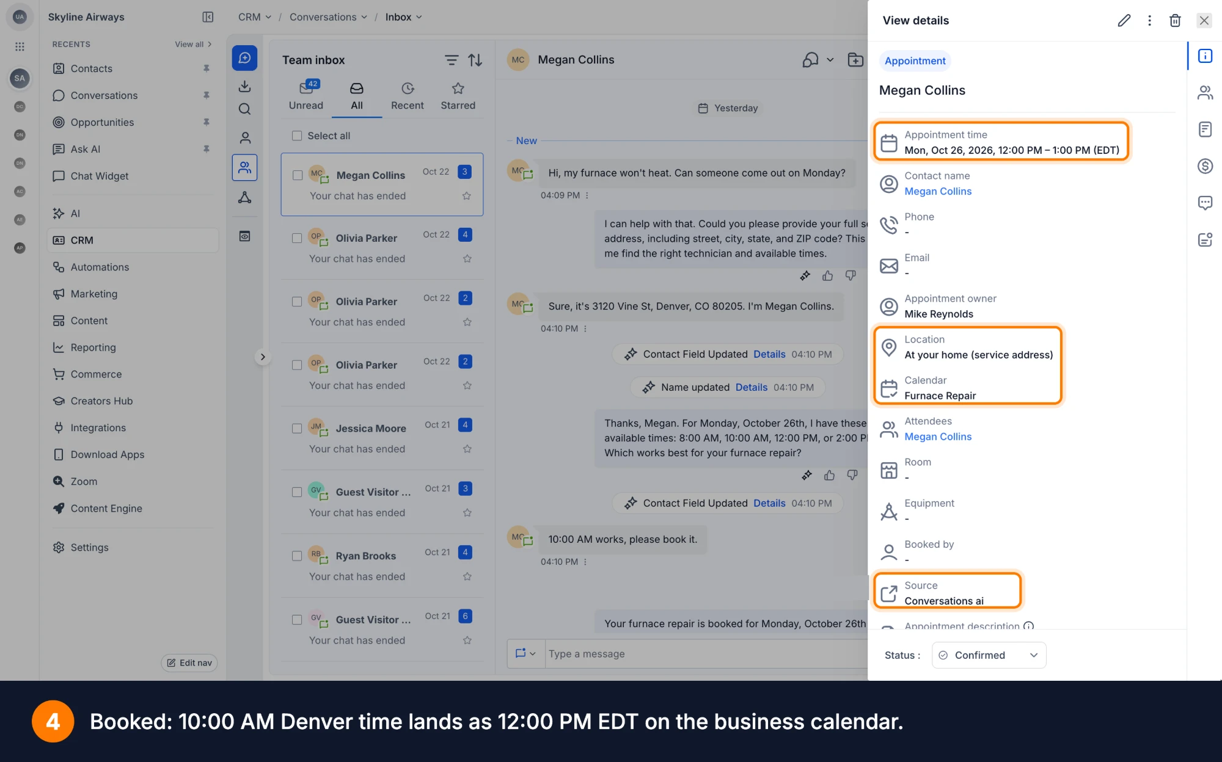The height and width of the screenshot is (762, 1222).
Task: Click the collapse sidebar icon next to Skyline Airways
Action: [x=208, y=17]
